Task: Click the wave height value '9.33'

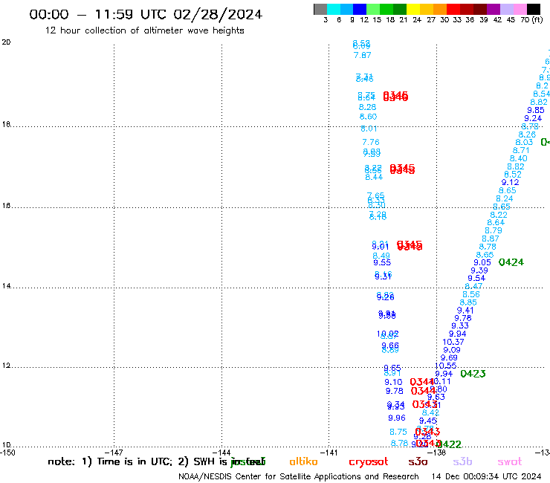Action: [x=460, y=326]
